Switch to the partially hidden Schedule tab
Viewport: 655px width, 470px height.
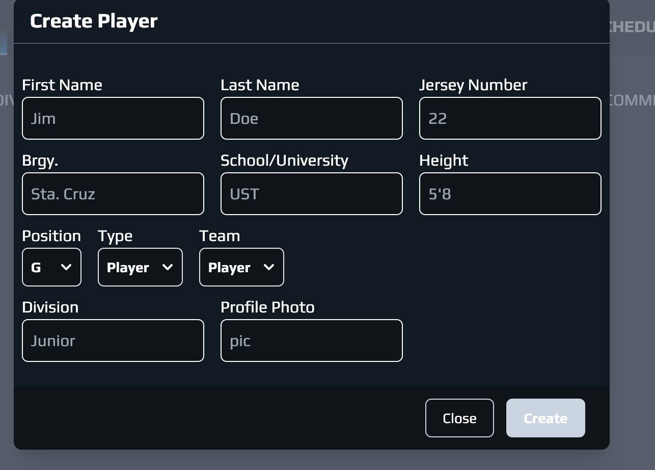click(x=632, y=27)
